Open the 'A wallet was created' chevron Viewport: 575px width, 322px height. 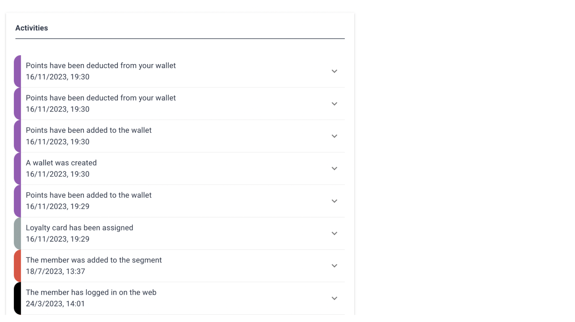[x=334, y=168]
